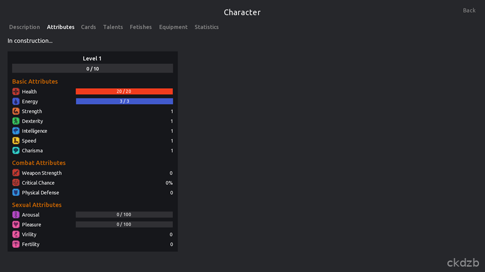This screenshot has height=272, width=485.
Task: Open the Equipment tab
Action: pos(173,27)
